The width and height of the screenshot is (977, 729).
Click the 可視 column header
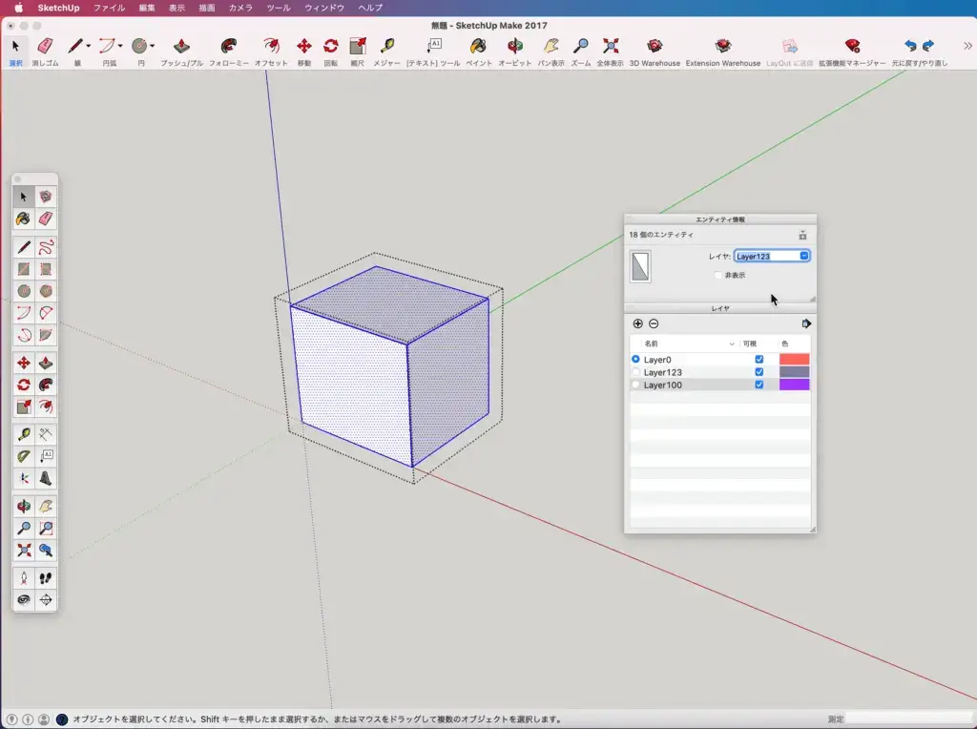pos(757,344)
